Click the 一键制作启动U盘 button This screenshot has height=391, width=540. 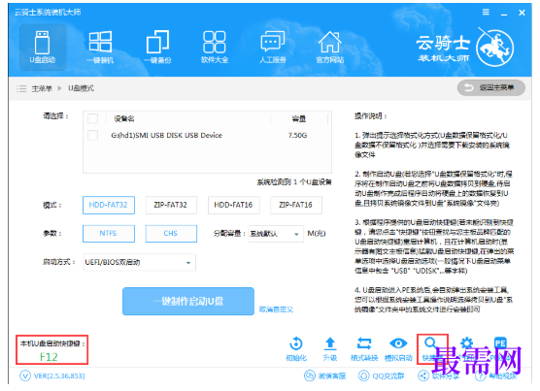pos(188,301)
